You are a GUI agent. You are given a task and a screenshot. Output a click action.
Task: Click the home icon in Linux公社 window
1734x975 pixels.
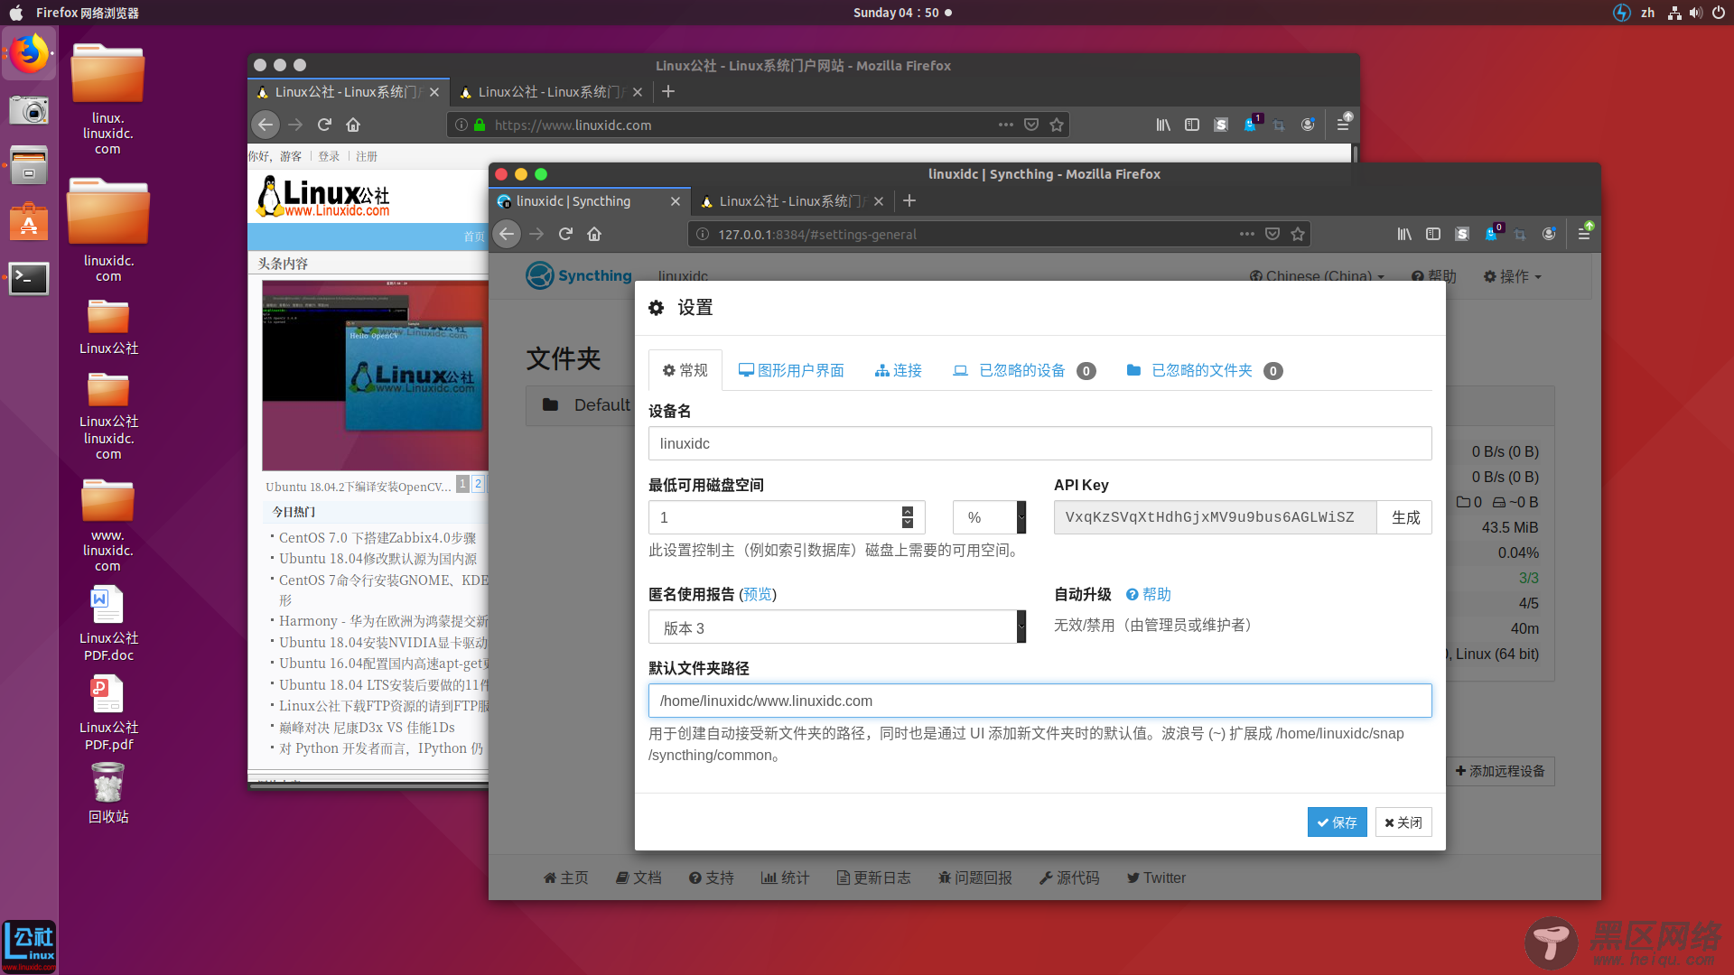point(353,125)
